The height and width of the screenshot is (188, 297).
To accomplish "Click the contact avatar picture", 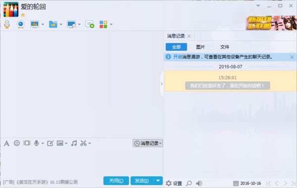I will pyautogui.click(x=11, y=9).
